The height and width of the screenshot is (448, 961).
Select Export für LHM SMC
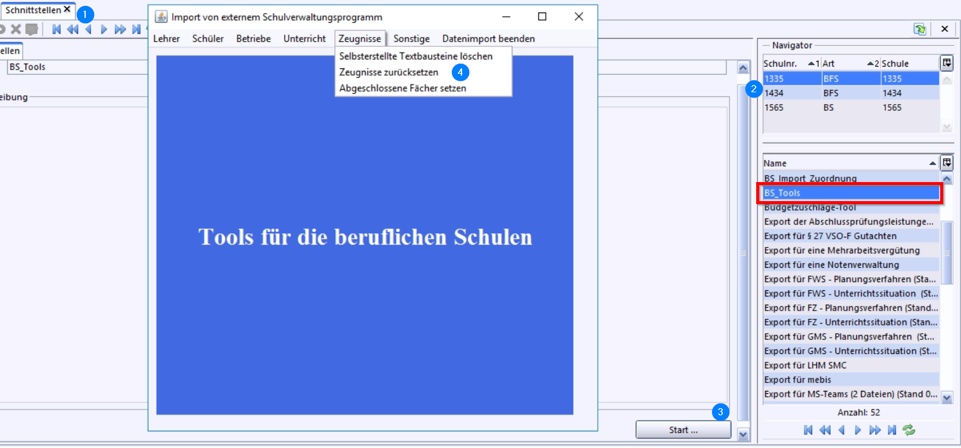[851, 365]
